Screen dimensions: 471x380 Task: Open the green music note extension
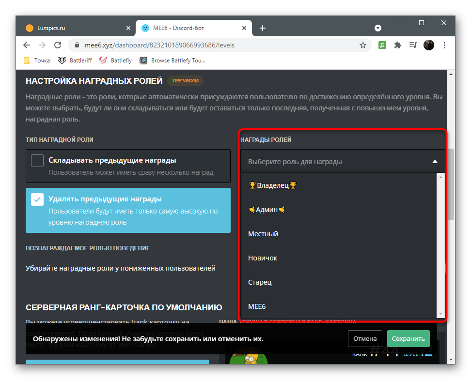(x=382, y=45)
